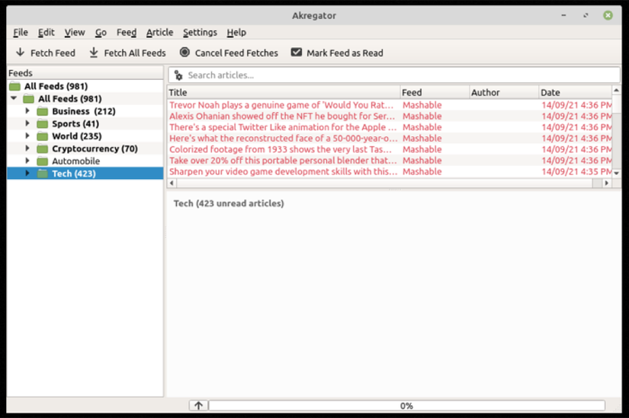Click the World folder icon
Image resolution: width=629 pixels, height=418 pixels.
tap(43, 136)
